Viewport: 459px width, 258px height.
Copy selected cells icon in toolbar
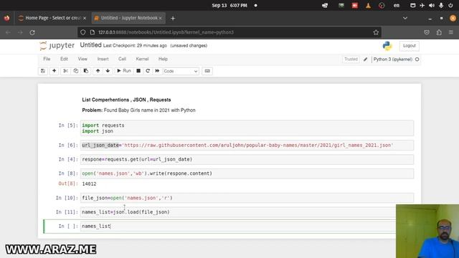click(75, 71)
